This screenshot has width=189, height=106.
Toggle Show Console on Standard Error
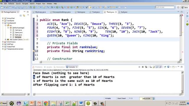(x=161, y=67)
